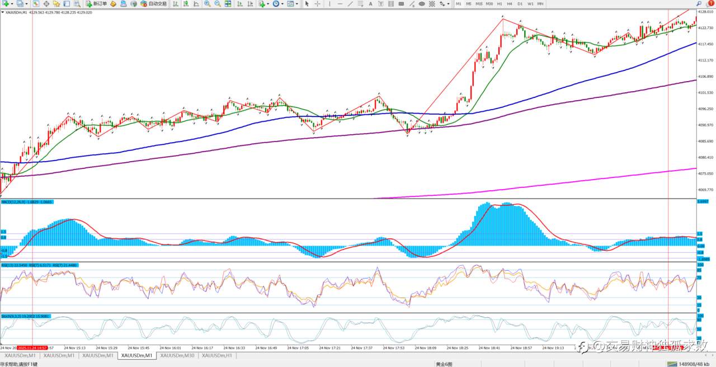Viewport: 716px width, 367px height.
Task: Open the XAUUSDm,M30 chart tab
Action: tap(177, 355)
